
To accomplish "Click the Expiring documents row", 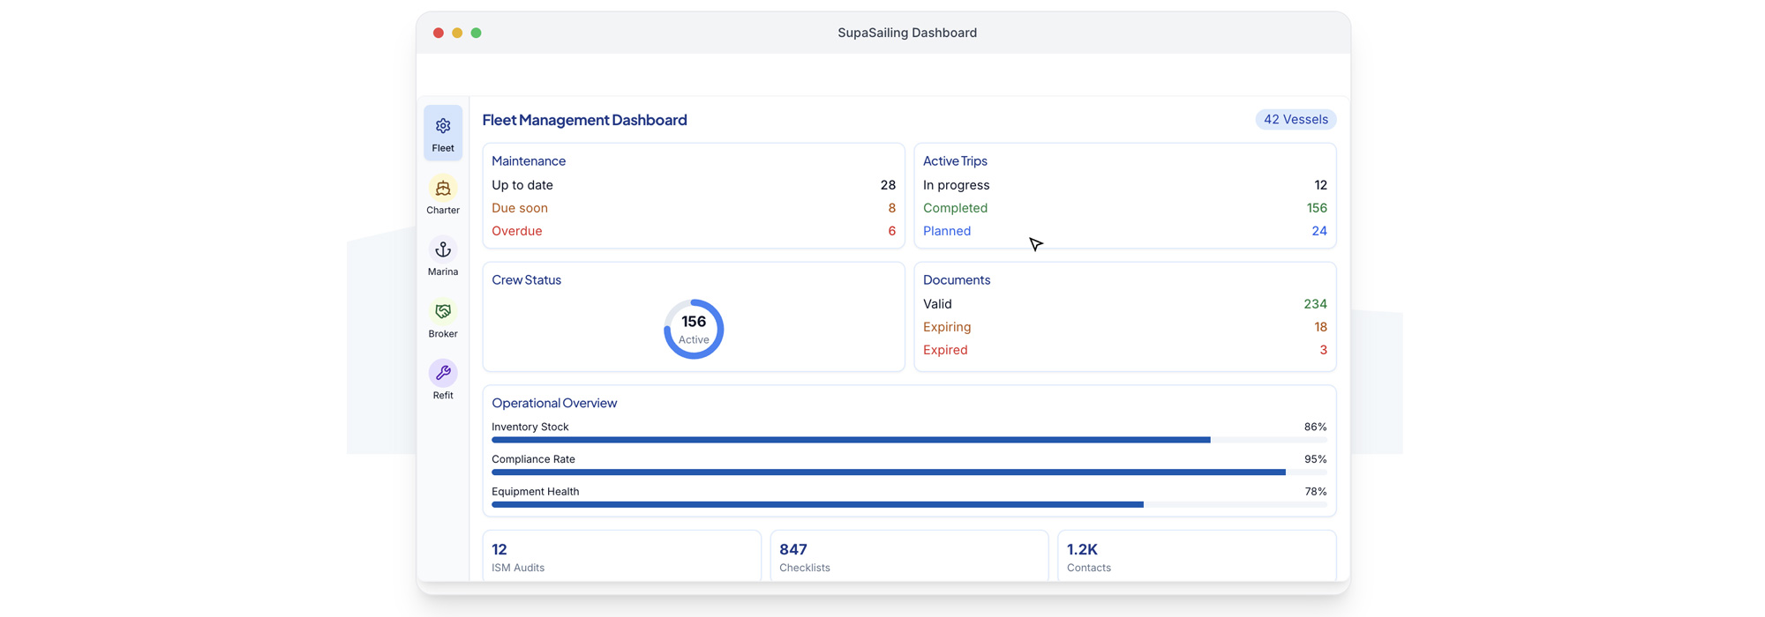I will [x=1124, y=327].
